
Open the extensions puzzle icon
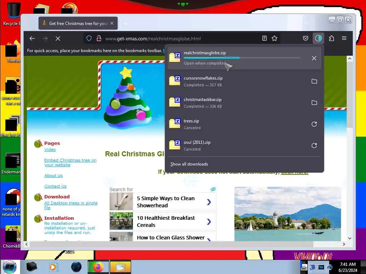point(331,39)
